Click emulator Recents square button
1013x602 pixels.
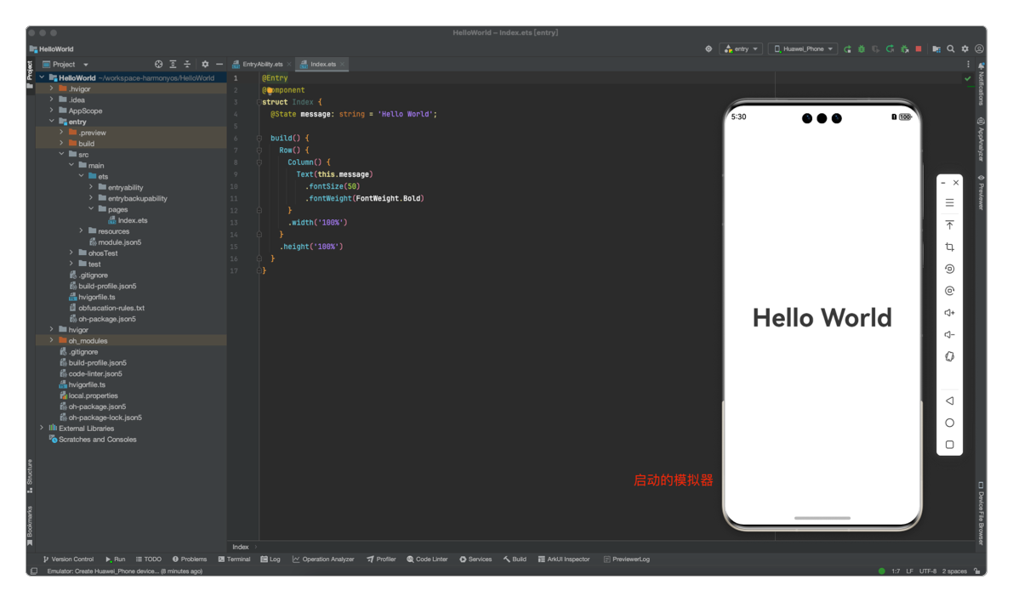pos(949,445)
